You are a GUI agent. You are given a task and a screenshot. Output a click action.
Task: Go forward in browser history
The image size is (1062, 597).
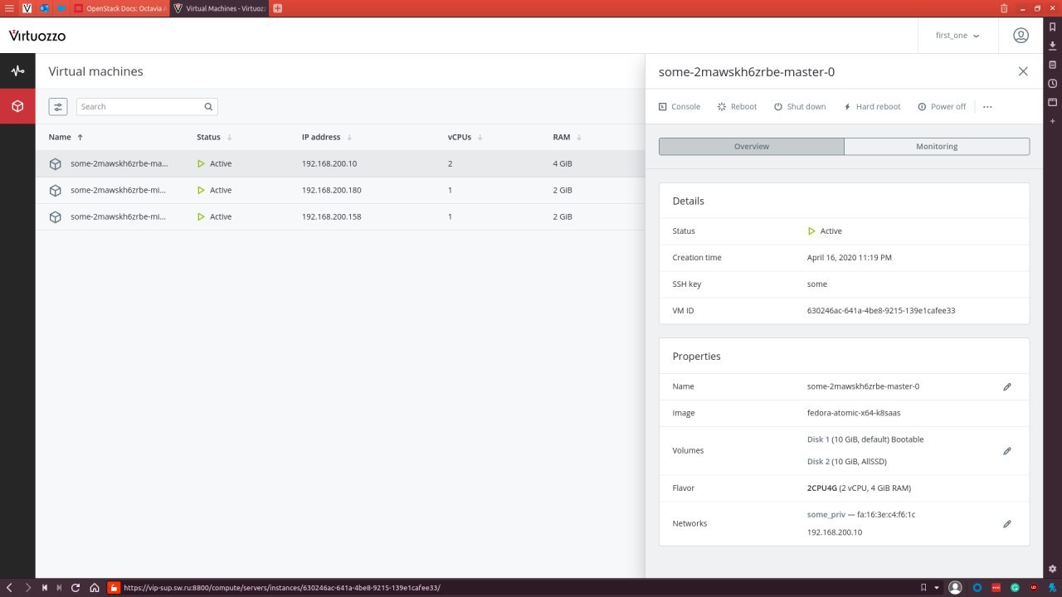click(27, 588)
